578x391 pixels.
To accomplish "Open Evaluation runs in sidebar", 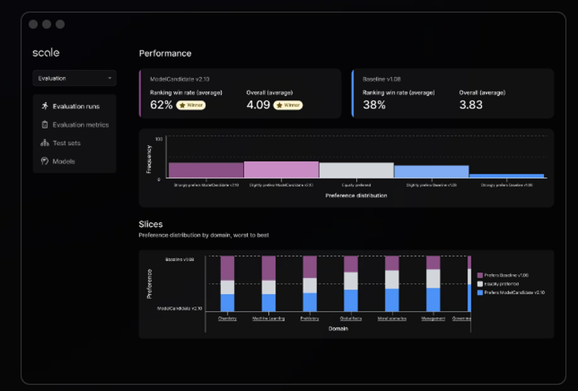I will click(x=75, y=106).
